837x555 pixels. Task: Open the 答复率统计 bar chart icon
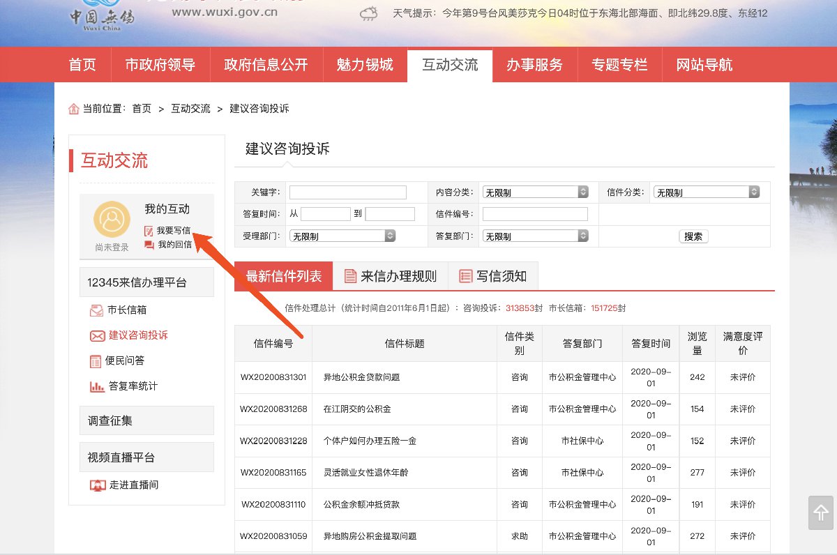coord(96,386)
